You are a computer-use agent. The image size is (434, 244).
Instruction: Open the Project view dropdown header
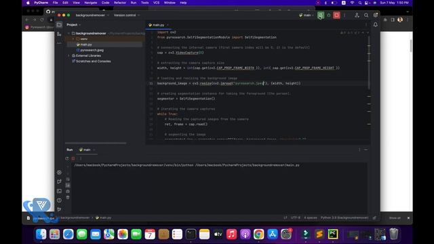[74, 24]
